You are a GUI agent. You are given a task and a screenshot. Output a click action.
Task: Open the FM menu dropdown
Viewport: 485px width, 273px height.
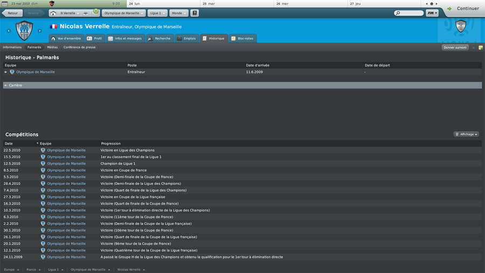tap(432, 13)
